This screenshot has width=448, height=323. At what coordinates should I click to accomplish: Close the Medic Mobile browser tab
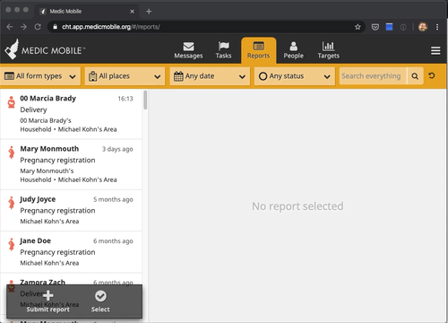click(x=132, y=12)
